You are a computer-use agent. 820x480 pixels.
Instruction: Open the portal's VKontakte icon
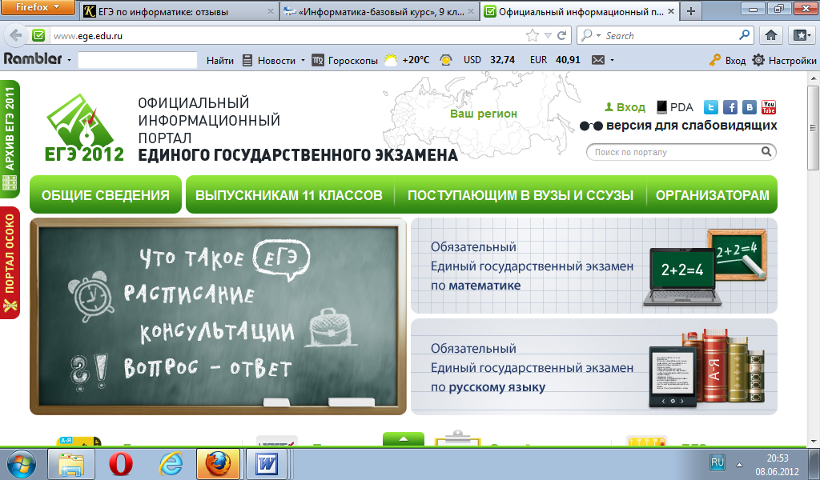[x=750, y=107]
